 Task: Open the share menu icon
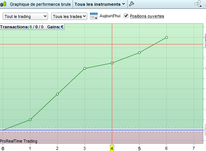click(198, 4)
